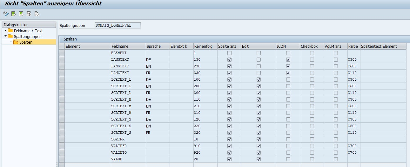
Task: Toggle Display/Change mode with glasses-pencil icon
Action: 6,14
